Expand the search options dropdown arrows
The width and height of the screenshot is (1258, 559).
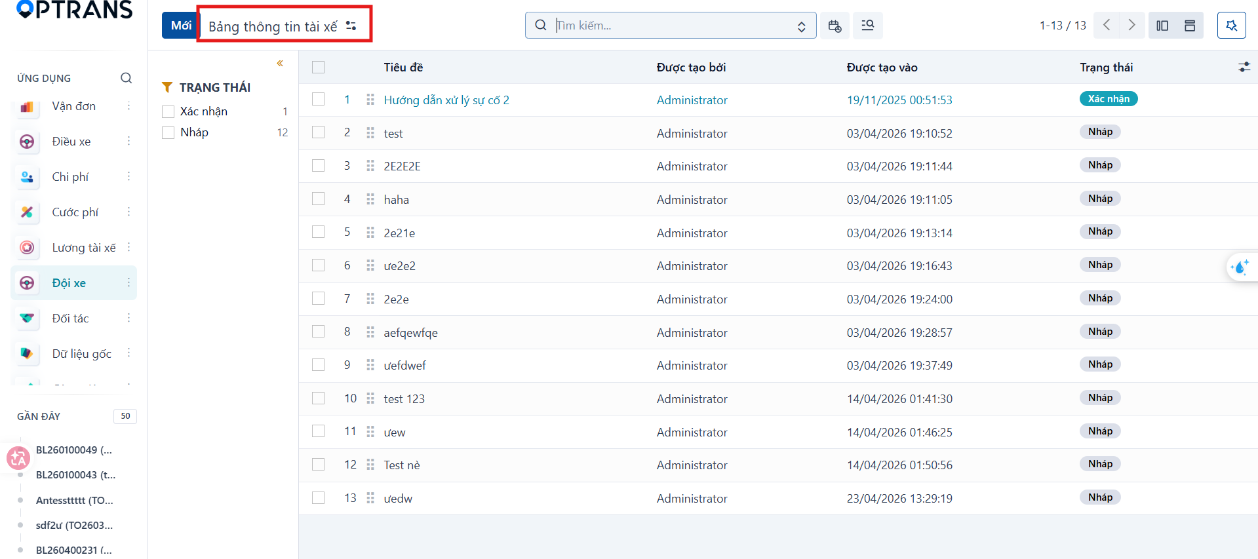(x=801, y=26)
